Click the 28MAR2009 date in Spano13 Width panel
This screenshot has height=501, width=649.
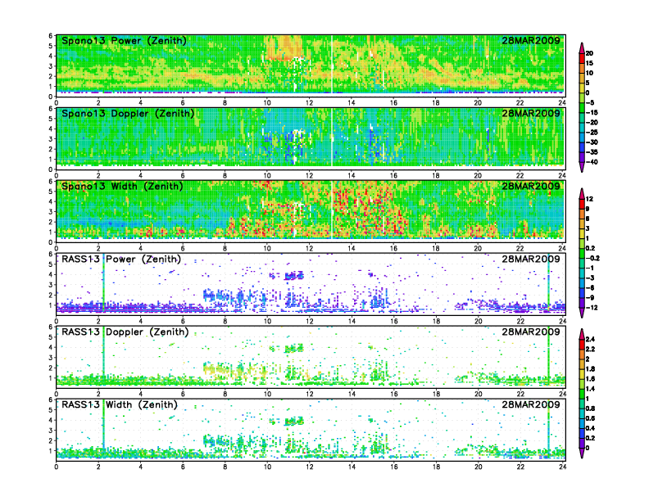coord(531,186)
